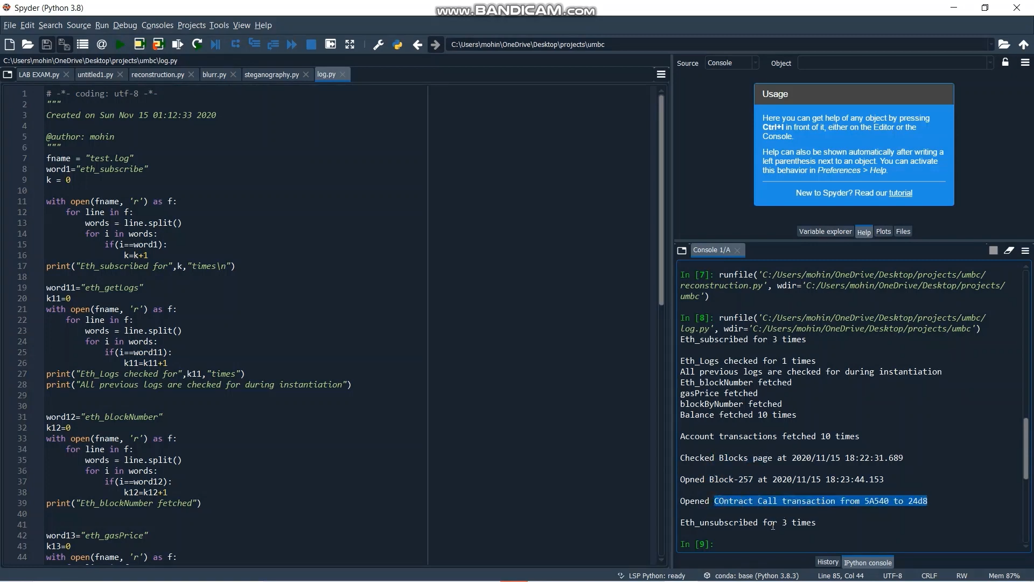The image size is (1034, 582).
Task: Expand working directory path dropdown
Action: point(990,45)
